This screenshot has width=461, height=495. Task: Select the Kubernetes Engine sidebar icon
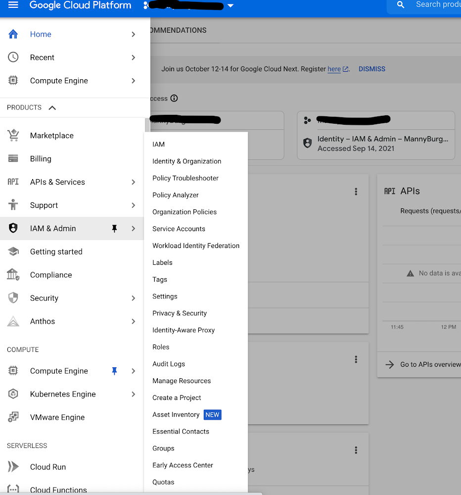[13, 394]
